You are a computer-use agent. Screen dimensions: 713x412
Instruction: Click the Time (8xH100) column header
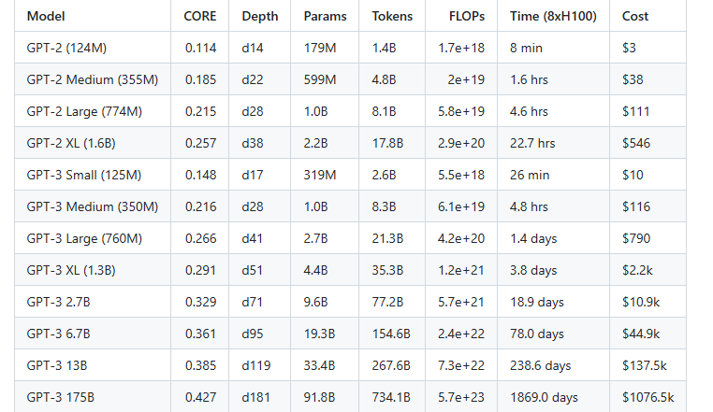click(x=553, y=16)
